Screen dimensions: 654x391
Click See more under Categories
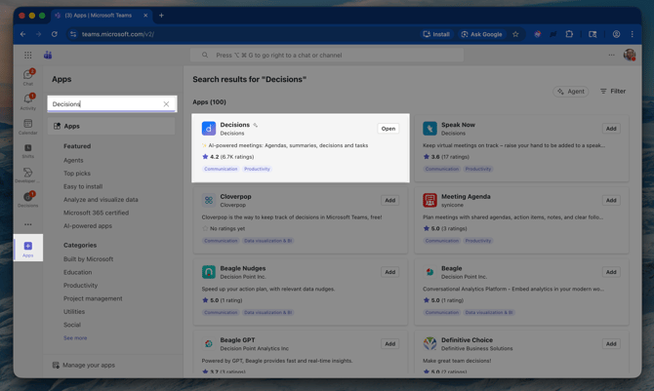point(75,338)
